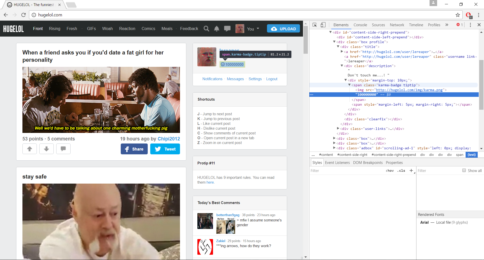
Task: Downvote the fat girl personality post
Action: click(46, 149)
